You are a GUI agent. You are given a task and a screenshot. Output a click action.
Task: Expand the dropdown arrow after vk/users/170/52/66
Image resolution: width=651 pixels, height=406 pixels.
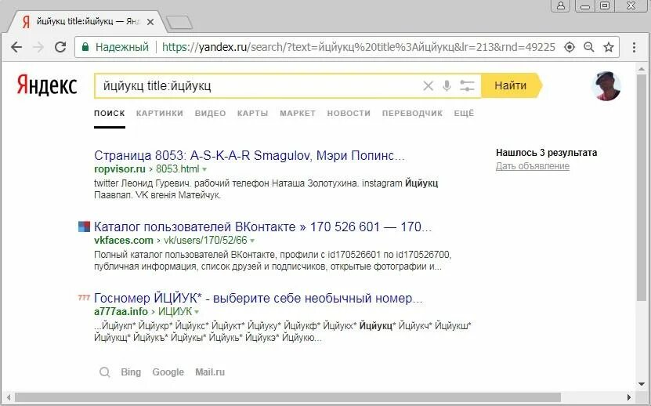(252, 241)
